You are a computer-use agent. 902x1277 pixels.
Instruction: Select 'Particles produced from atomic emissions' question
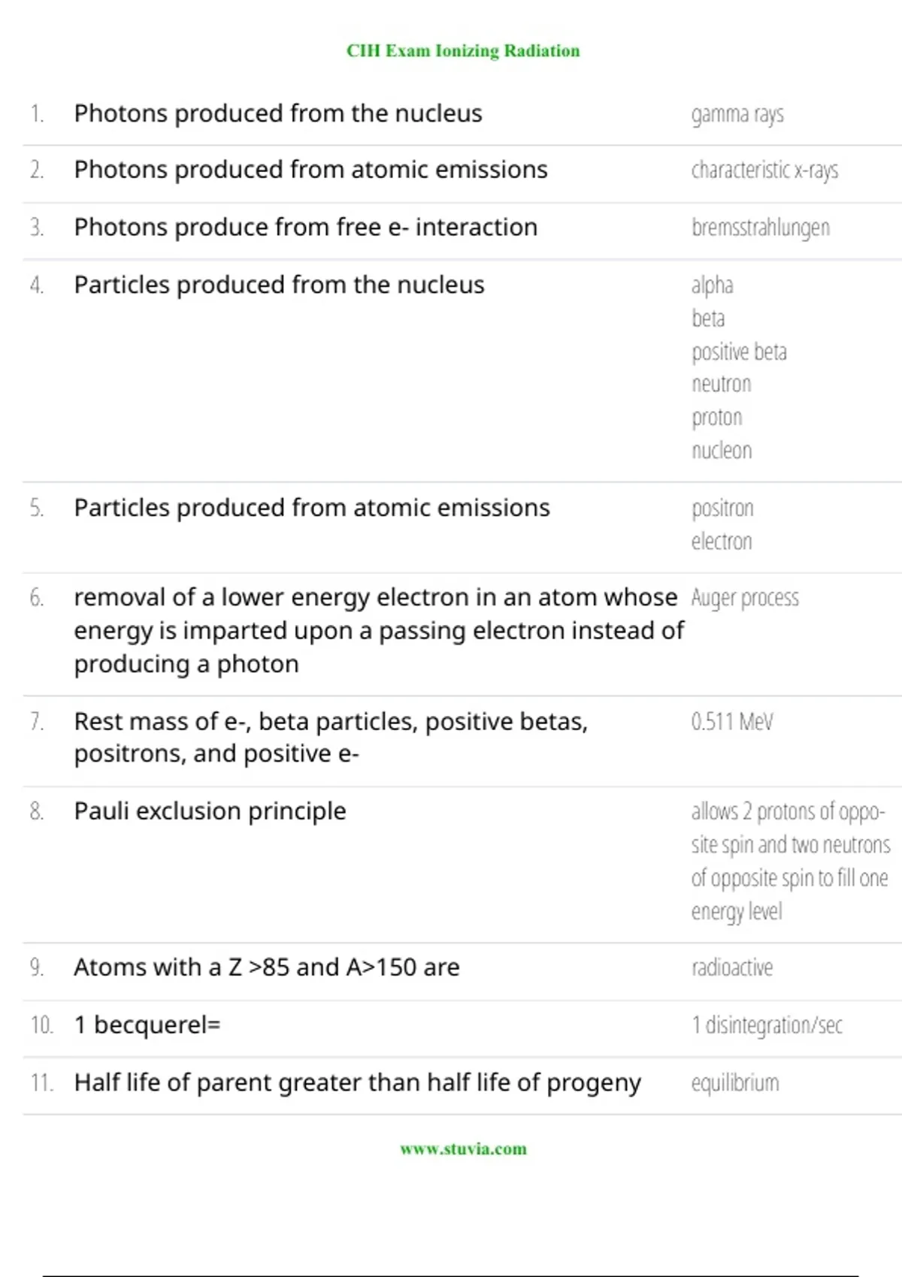(312, 508)
